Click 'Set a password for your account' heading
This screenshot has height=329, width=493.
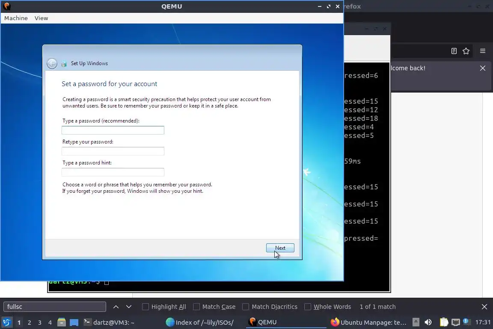pyautogui.click(x=110, y=84)
